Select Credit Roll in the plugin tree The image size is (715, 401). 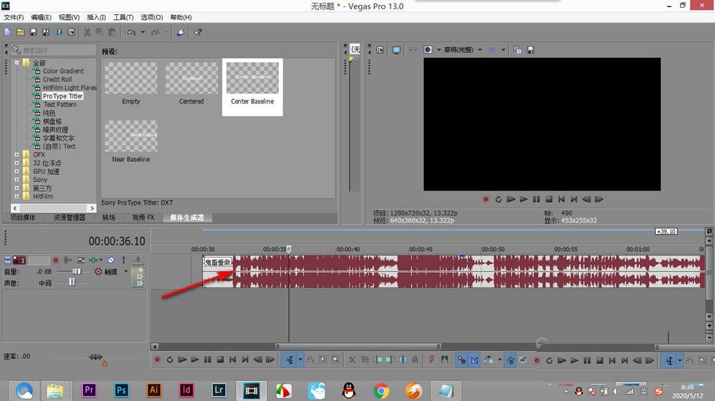[x=57, y=79]
